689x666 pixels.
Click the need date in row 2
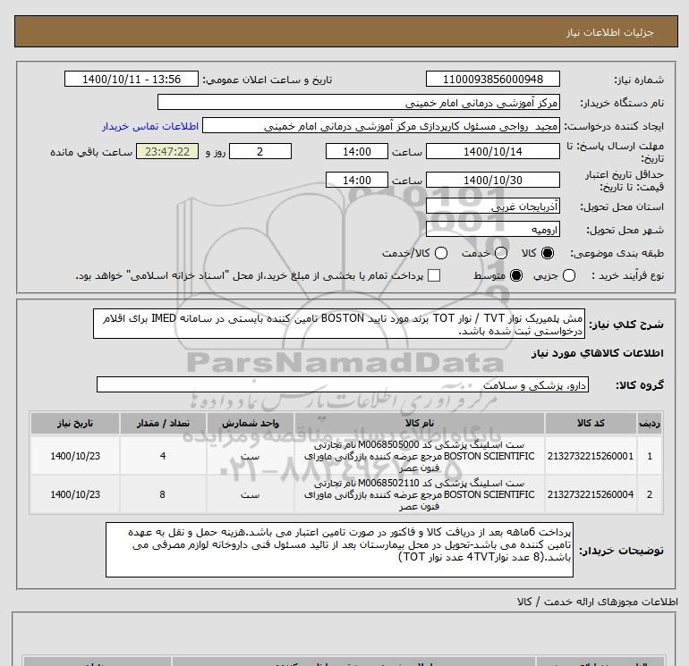(x=75, y=494)
